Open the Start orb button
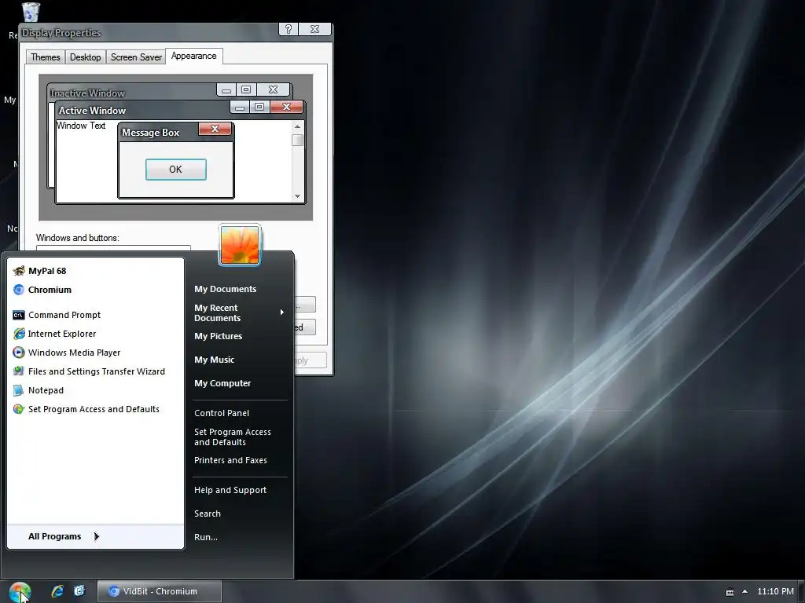The width and height of the screenshot is (805, 603). [20, 592]
